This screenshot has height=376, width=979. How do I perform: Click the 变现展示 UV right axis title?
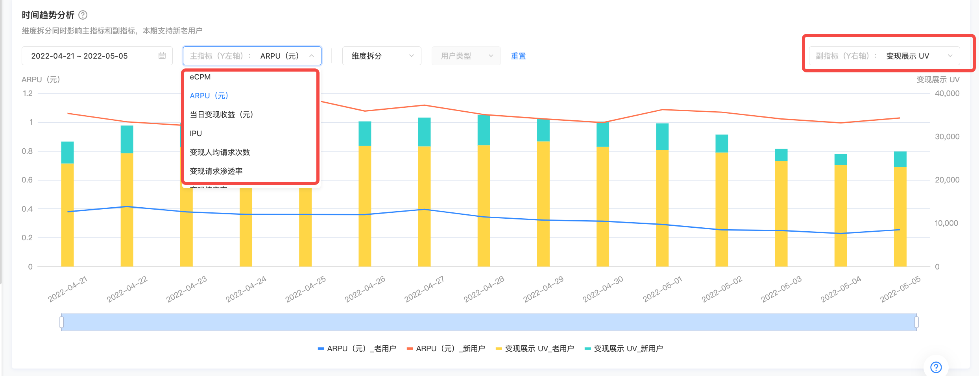coord(938,79)
